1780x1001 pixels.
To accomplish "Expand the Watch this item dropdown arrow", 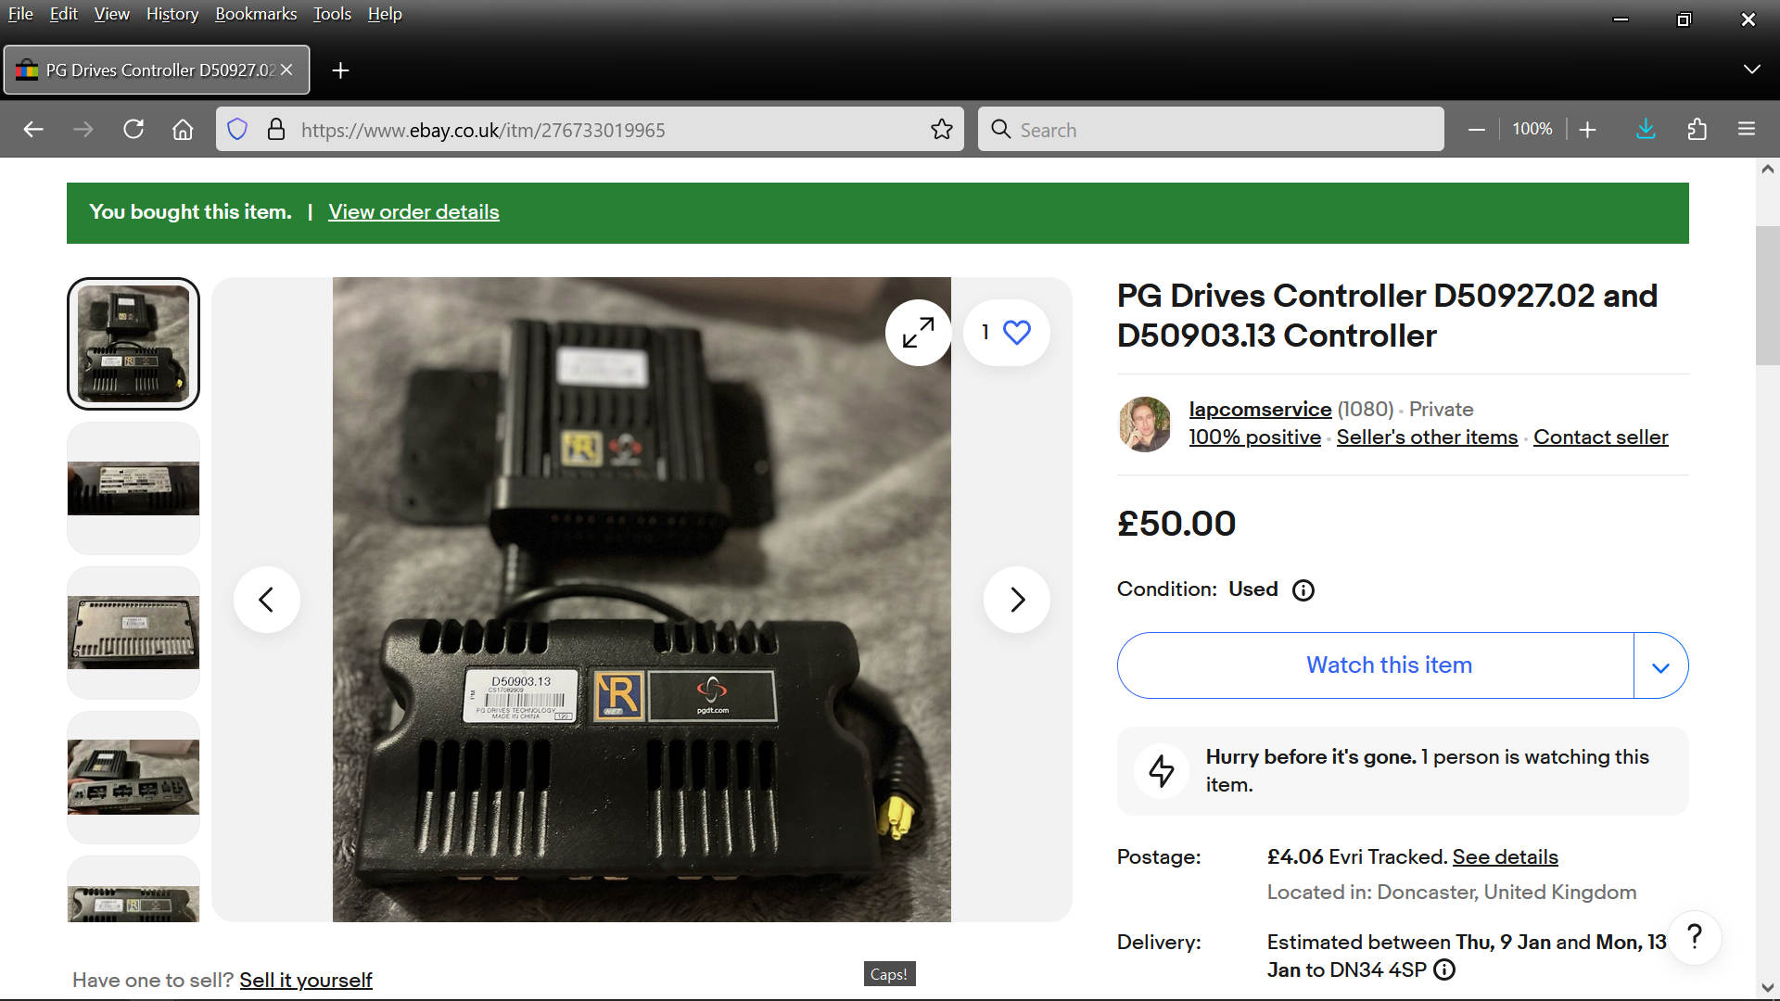I will pyautogui.click(x=1660, y=666).
